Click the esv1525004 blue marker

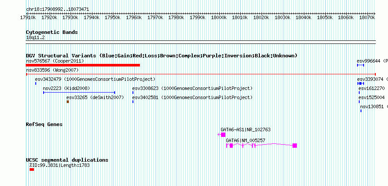click(x=359, y=102)
